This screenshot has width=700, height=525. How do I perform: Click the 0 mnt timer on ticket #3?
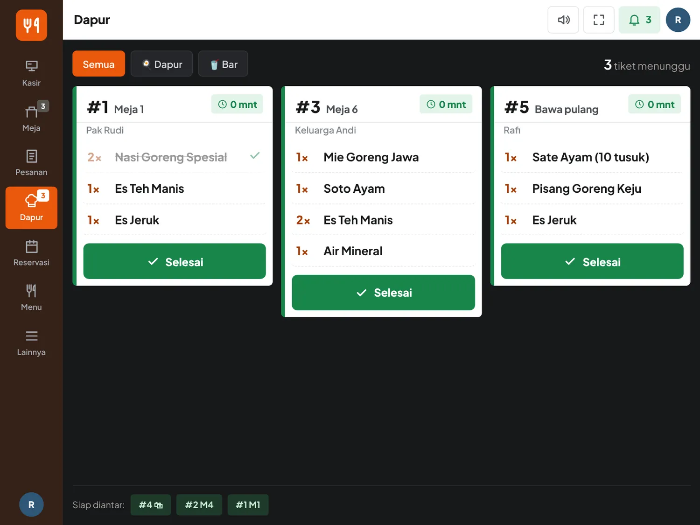[446, 105]
